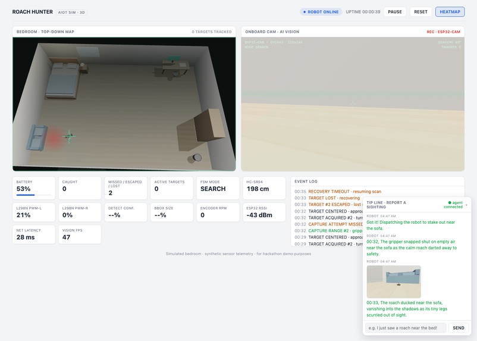Click the 'gripper snapped shut' chat message
Viewport: 477px width, 341px height.
pyautogui.click(x=412, y=248)
